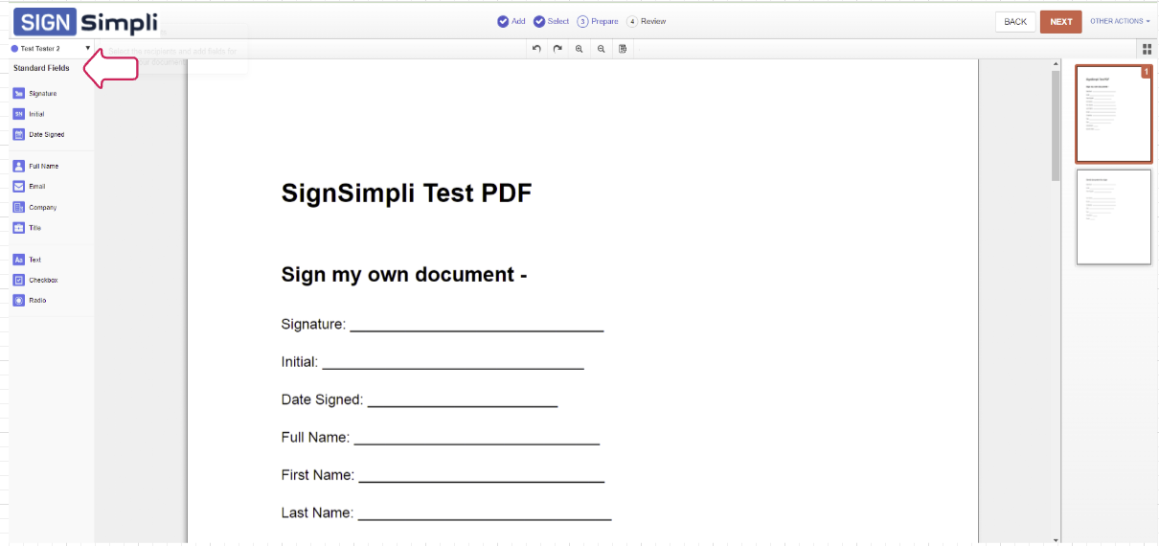The height and width of the screenshot is (546, 1159).
Task: Pick the Initial field from Standard Fields
Action: tap(19, 114)
